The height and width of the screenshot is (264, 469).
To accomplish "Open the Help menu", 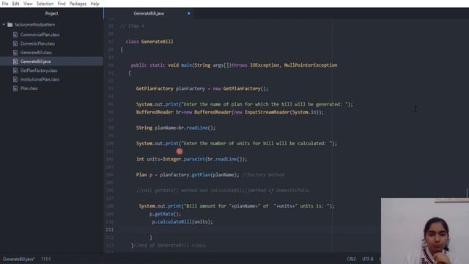I will 95,4.
